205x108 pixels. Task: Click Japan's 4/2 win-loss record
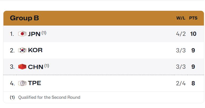coord(181,34)
